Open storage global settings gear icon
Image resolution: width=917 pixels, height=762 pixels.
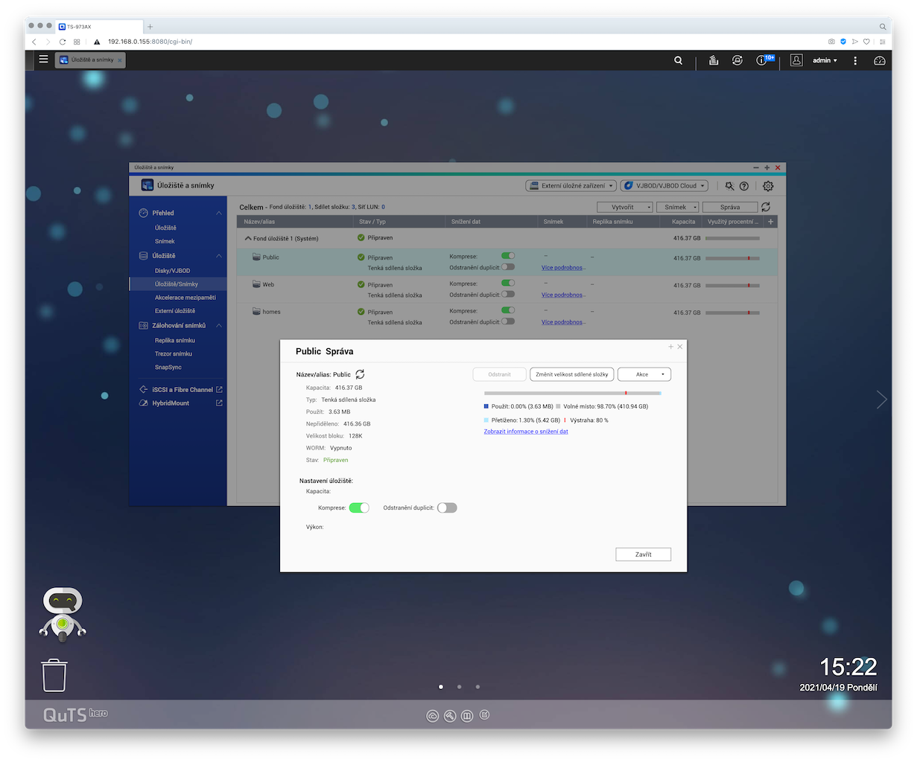point(768,186)
